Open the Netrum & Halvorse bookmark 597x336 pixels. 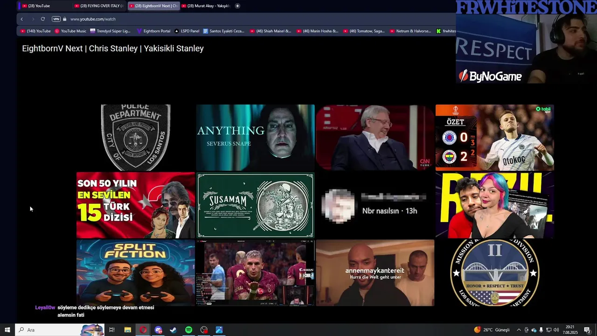click(x=410, y=31)
